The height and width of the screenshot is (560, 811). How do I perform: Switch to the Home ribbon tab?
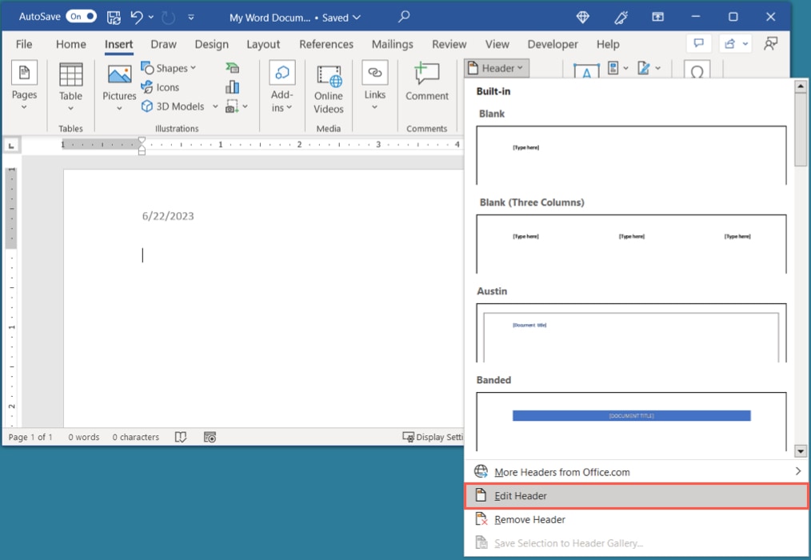(x=70, y=44)
